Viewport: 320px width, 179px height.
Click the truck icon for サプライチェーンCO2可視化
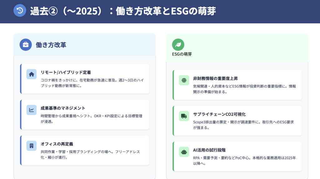click(x=184, y=116)
